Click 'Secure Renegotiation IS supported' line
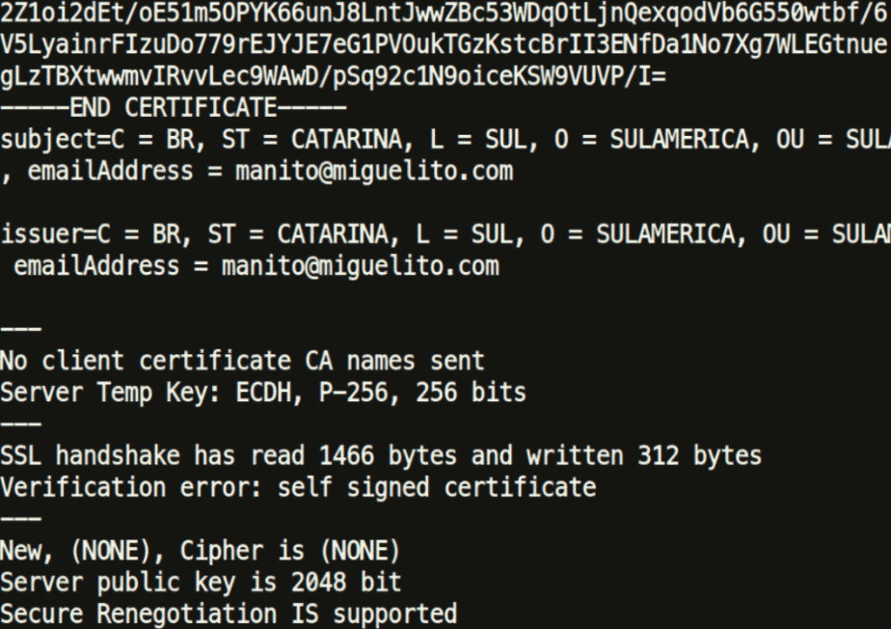The height and width of the screenshot is (629, 891). (x=229, y=615)
